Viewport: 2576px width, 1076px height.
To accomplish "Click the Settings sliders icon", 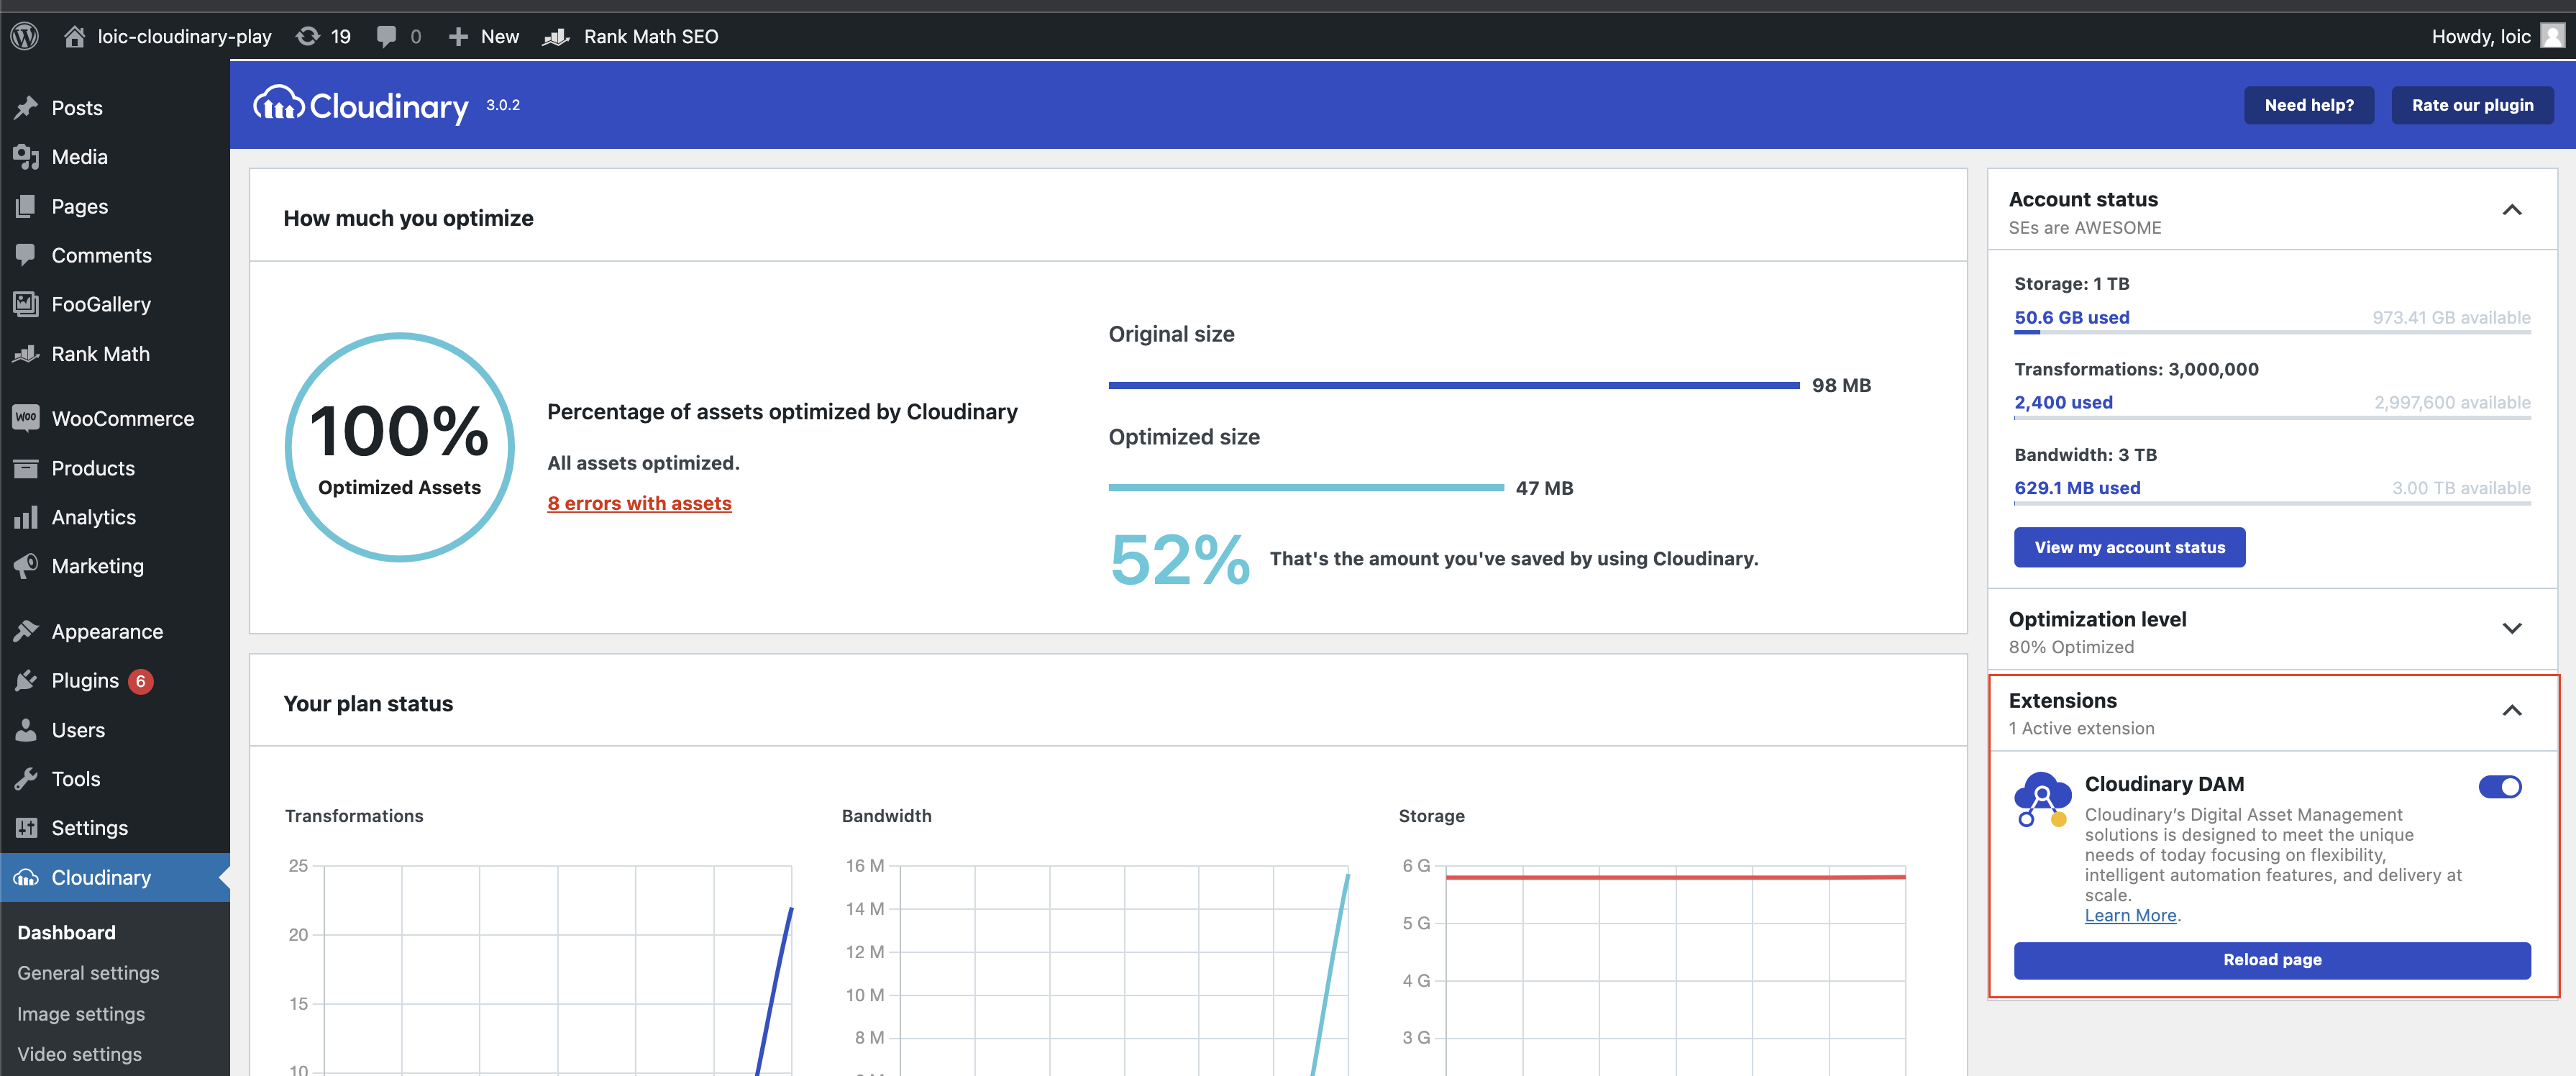I will click(x=26, y=828).
